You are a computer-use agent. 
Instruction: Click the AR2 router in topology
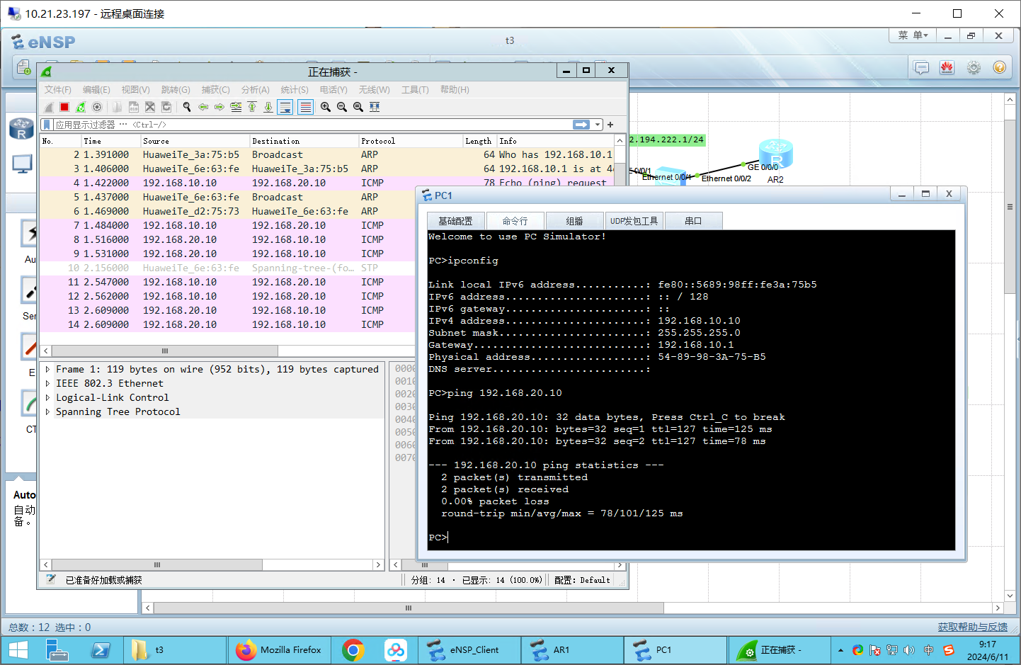point(775,156)
